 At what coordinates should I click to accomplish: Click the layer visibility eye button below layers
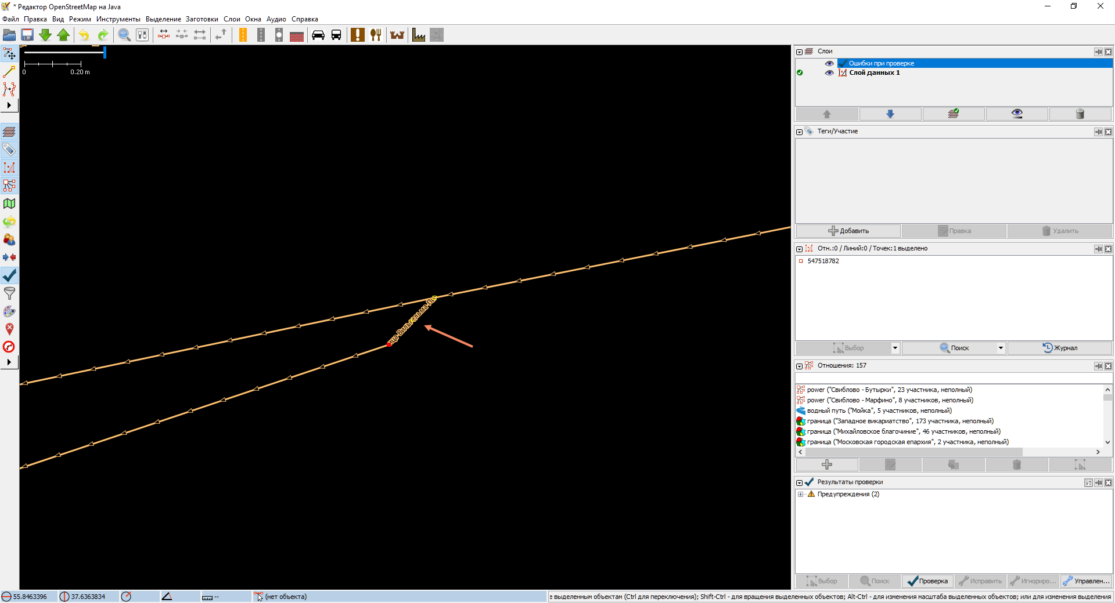1017,114
